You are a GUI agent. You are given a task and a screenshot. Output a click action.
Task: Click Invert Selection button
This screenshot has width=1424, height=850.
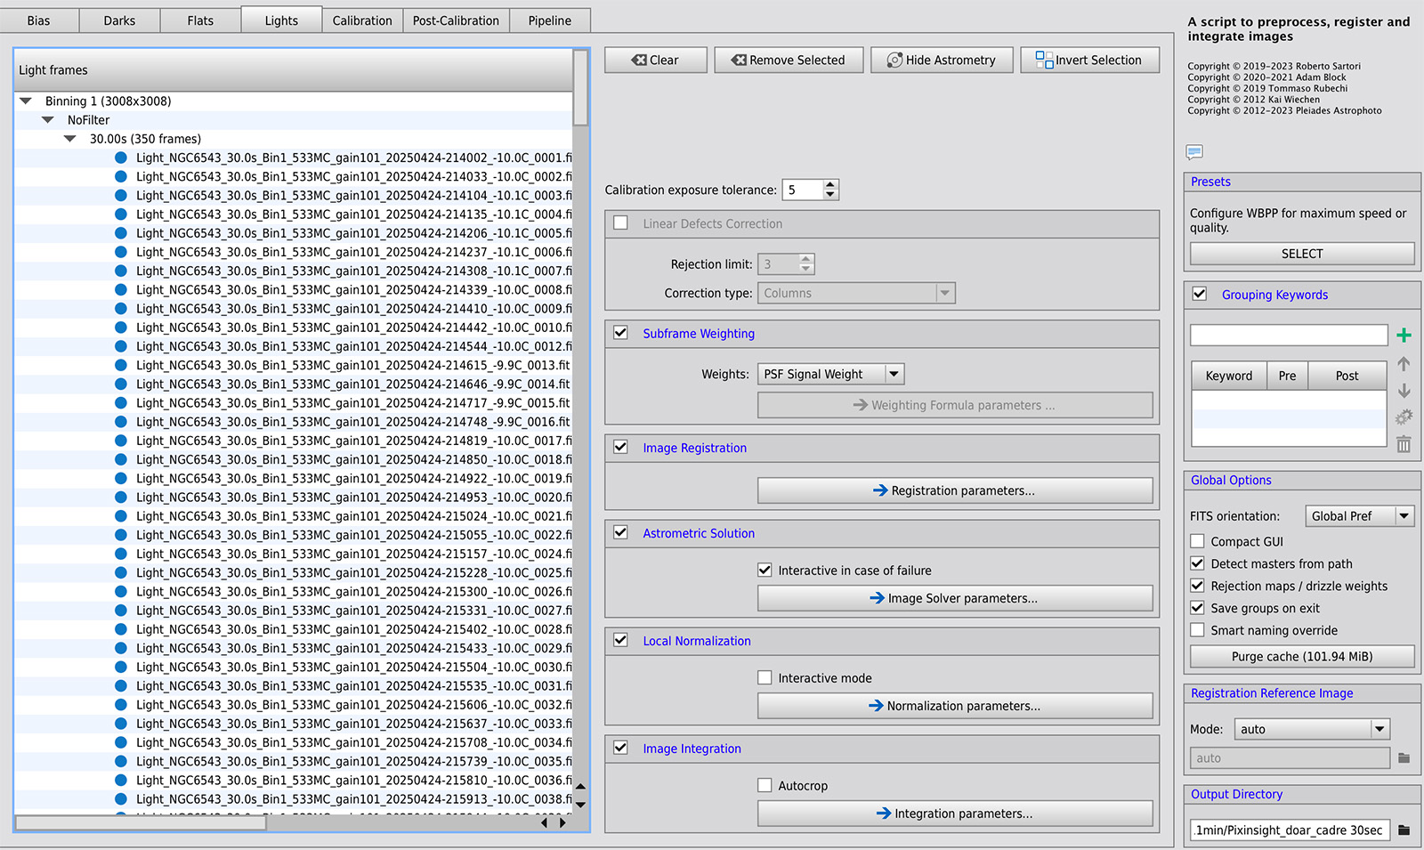pyautogui.click(x=1089, y=60)
